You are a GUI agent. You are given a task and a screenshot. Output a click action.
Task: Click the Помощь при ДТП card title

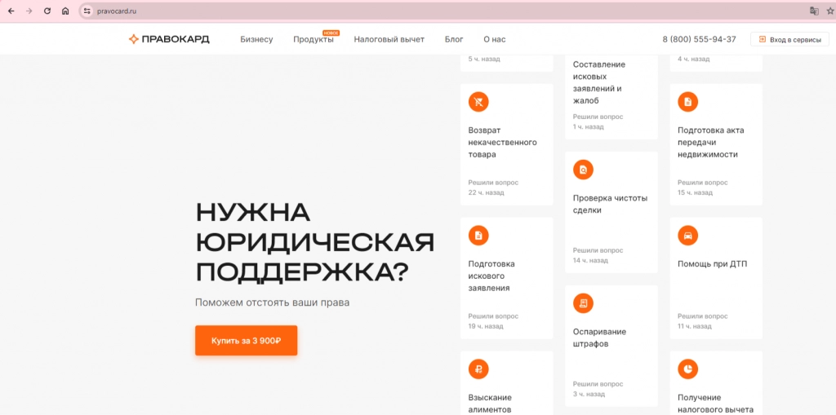coord(712,263)
